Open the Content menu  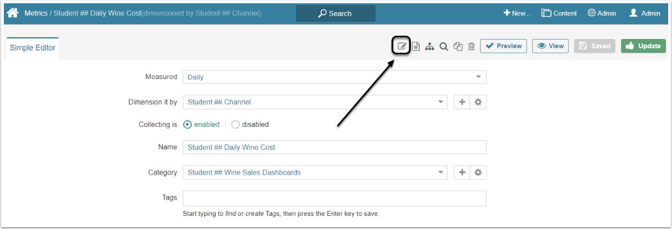pos(559,13)
